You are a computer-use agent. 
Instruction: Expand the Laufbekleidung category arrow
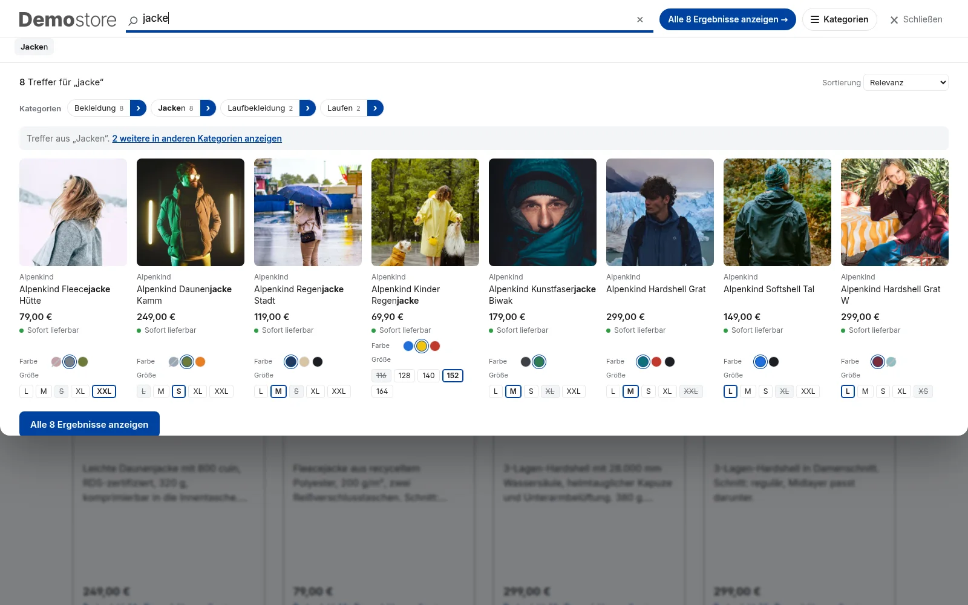tap(307, 108)
